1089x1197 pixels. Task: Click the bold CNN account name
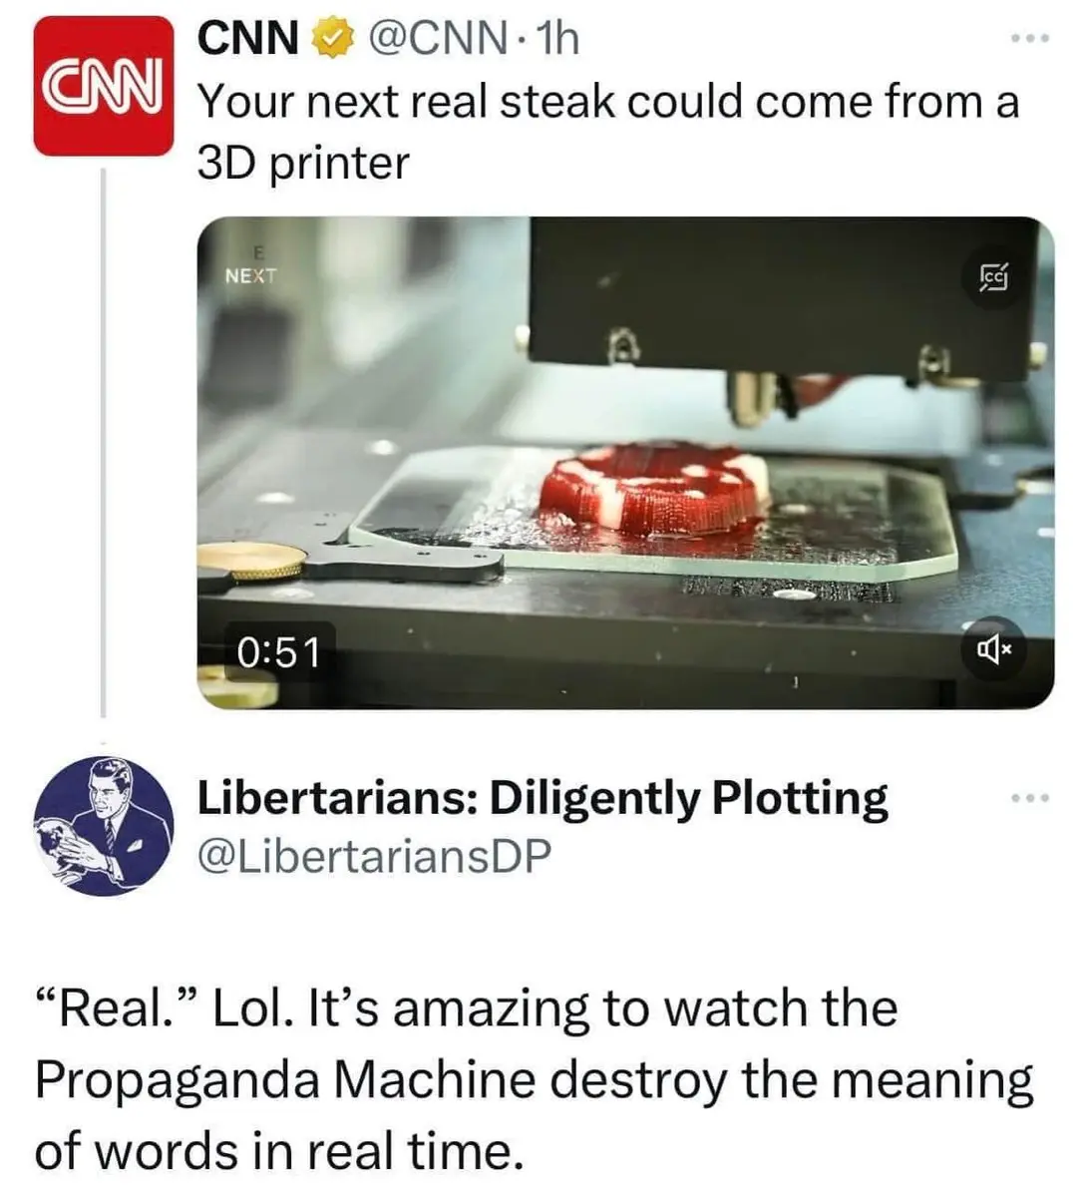click(x=248, y=39)
